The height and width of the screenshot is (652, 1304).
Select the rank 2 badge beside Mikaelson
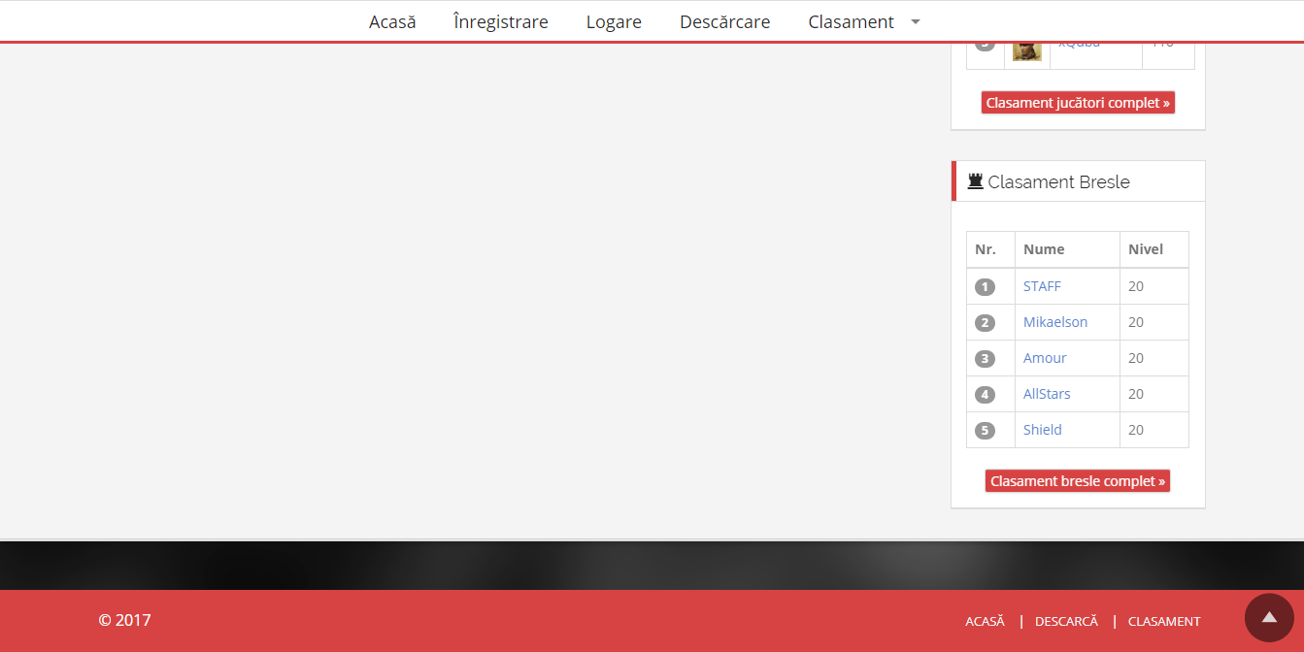(985, 323)
